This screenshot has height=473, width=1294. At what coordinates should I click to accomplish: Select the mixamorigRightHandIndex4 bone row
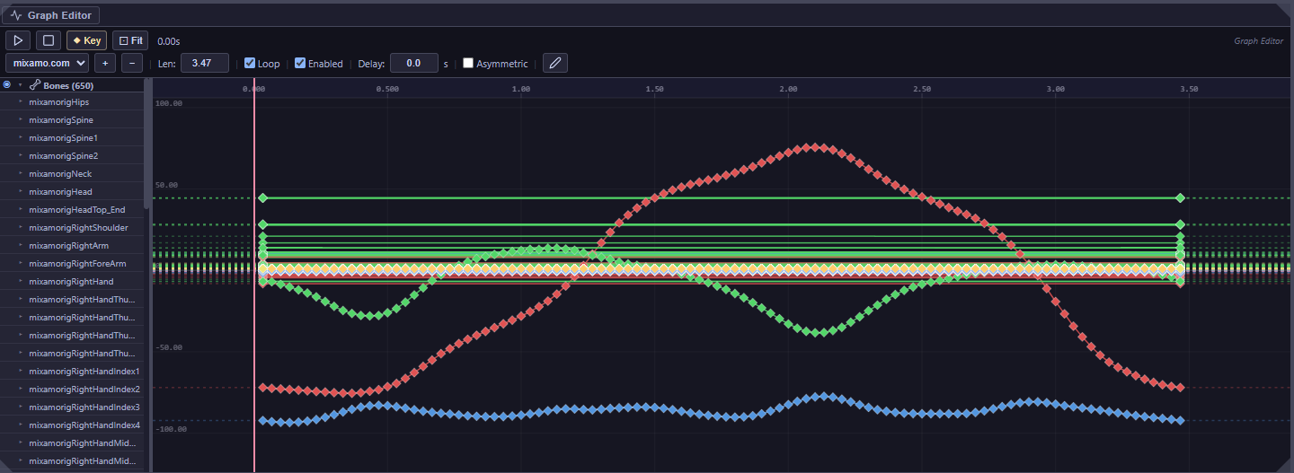[x=72, y=425]
